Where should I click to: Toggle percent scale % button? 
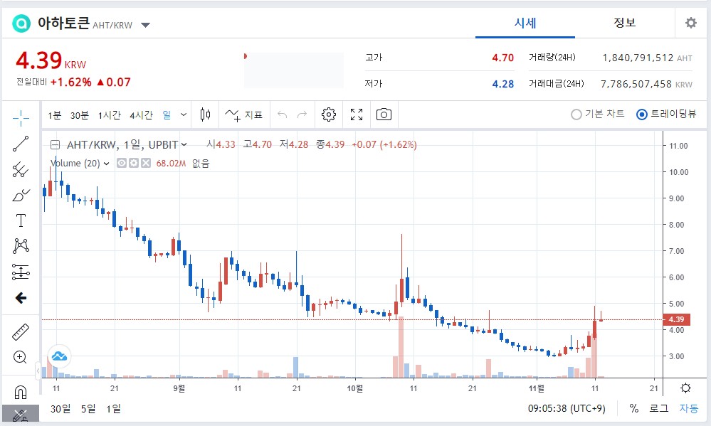click(x=634, y=408)
